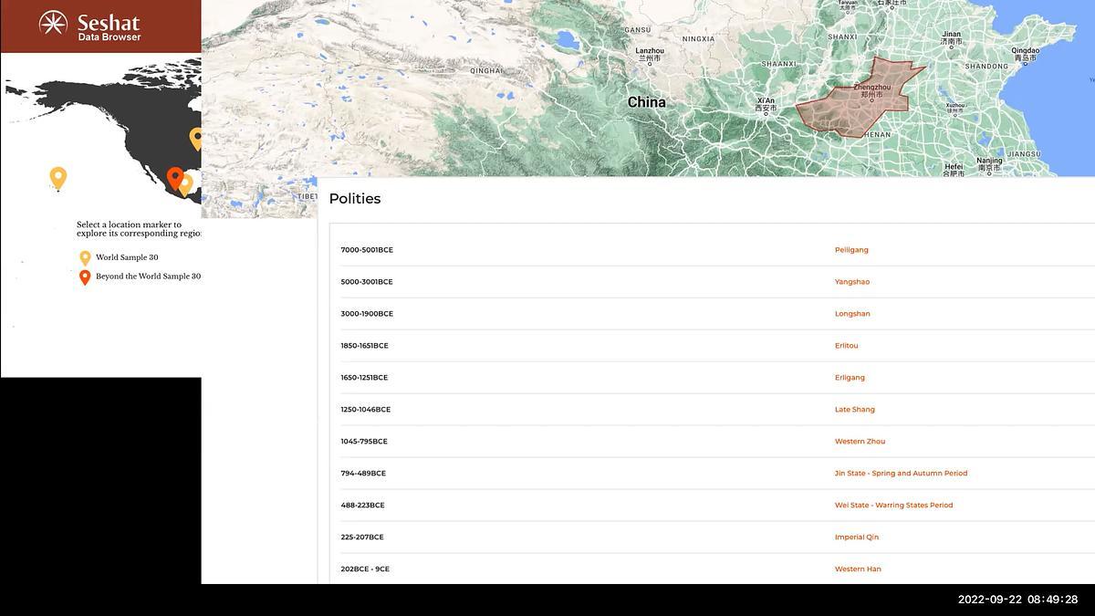Open the Longshan polity link
This screenshot has width=1095, height=616.
coord(852,314)
